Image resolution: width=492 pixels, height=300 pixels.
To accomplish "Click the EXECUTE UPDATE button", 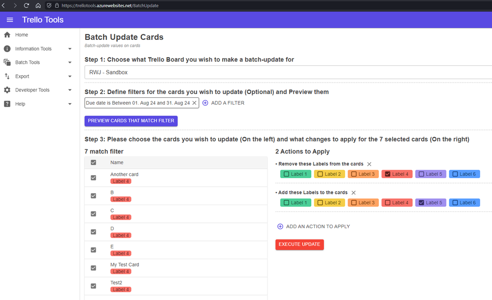I will (x=299, y=244).
